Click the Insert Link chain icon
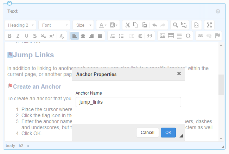The height and width of the screenshot is (154, 229). click(x=201, y=36)
